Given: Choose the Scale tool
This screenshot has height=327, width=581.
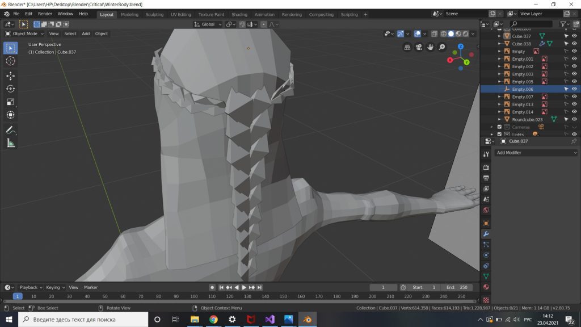Looking at the screenshot, I should (x=10, y=102).
